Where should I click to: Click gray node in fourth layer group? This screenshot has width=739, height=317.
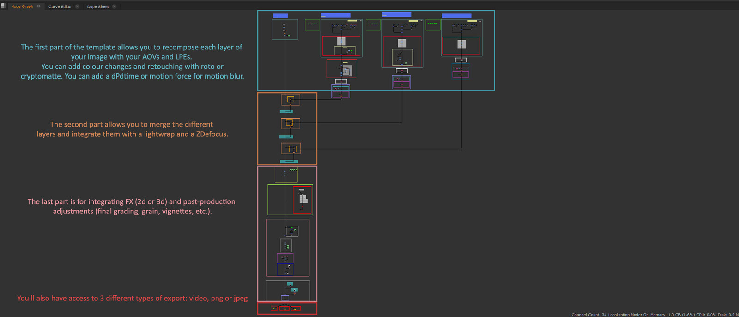461,44
